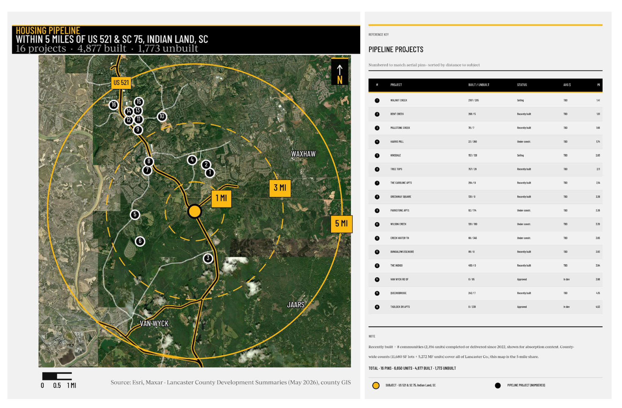The width and height of the screenshot is (622, 408).
Task: Click the orange subject legend swatch
Action: point(376,385)
